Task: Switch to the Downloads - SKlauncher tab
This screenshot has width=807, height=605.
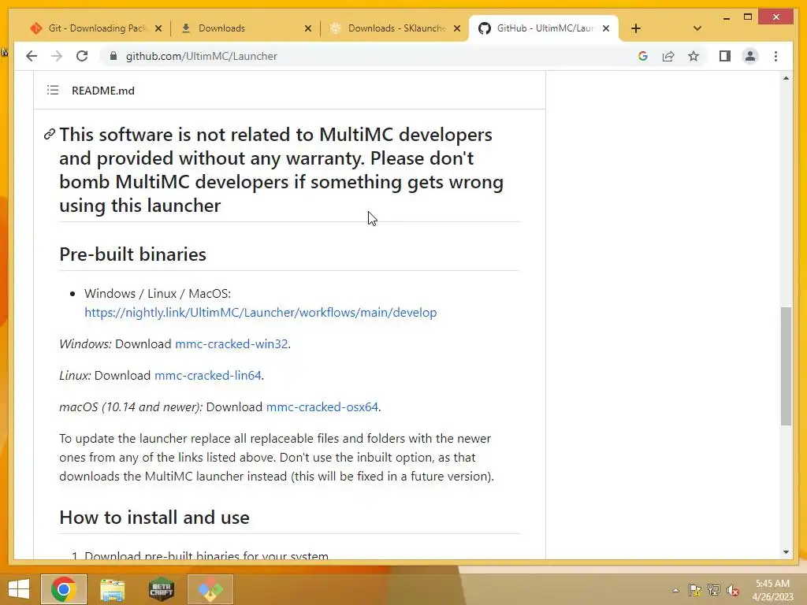Action: tap(395, 28)
